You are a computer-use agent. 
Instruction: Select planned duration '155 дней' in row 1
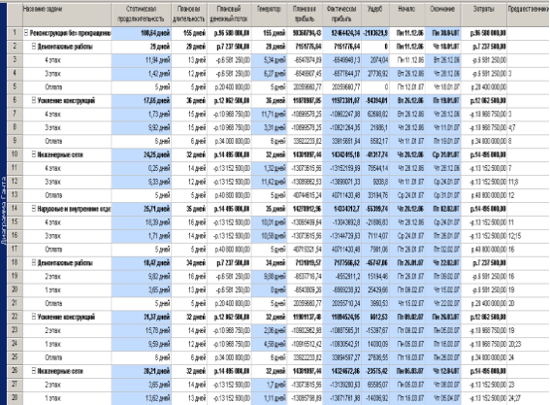pyautogui.click(x=189, y=33)
